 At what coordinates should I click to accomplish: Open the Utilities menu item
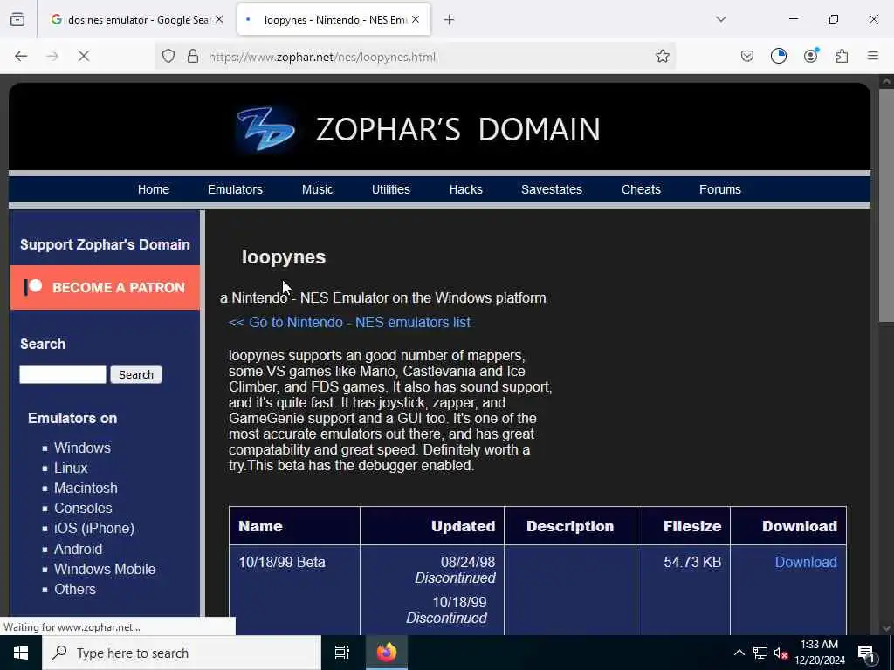tap(391, 189)
